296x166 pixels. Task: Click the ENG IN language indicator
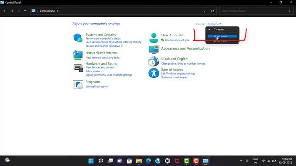click(255, 161)
